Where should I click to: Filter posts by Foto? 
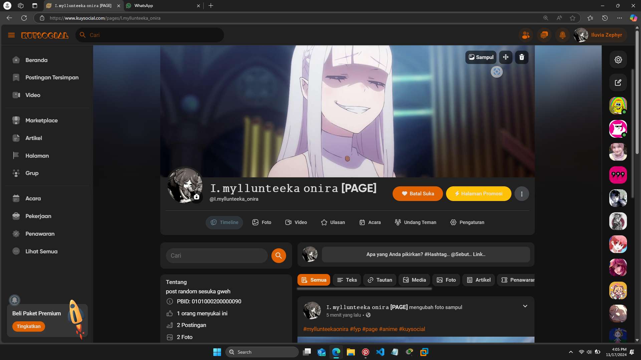[x=446, y=280]
